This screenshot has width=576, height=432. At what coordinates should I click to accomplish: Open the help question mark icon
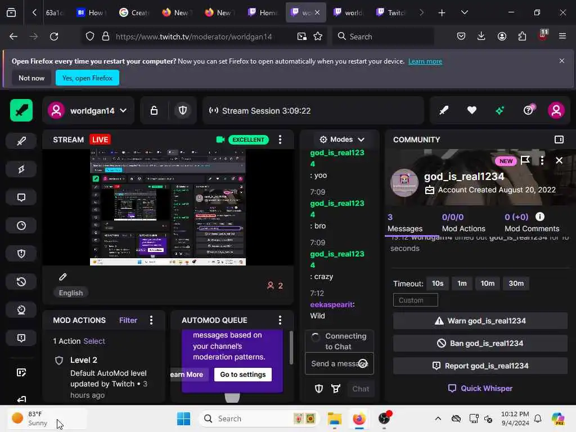click(x=528, y=110)
